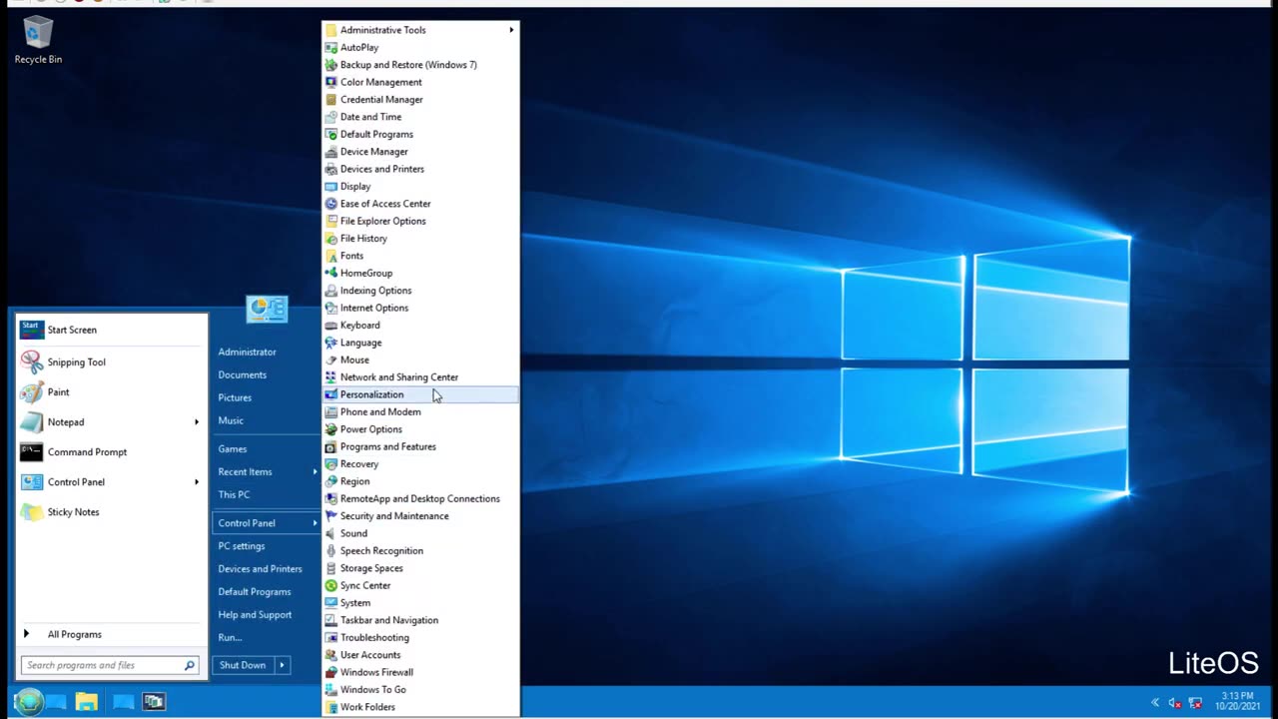Viewport: 1278px width, 719px height.
Task: Launch Snipping Tool via its scissors icon
Action: pyautogui.click(x=32, y=362)
